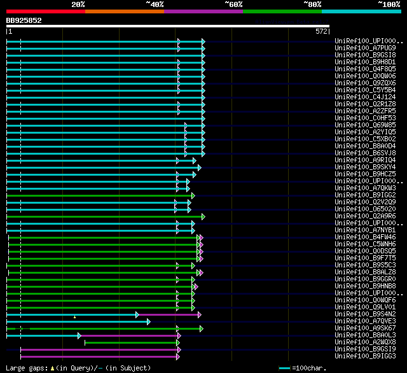Click the cyan alignment bar for A7QVE3
This screenshot has height=373, width=407.
[x=78, y=322]
